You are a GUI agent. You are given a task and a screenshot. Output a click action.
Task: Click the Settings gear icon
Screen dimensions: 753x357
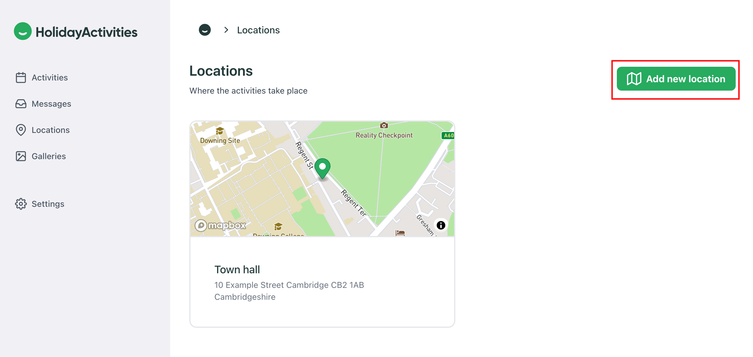(21, 204)
